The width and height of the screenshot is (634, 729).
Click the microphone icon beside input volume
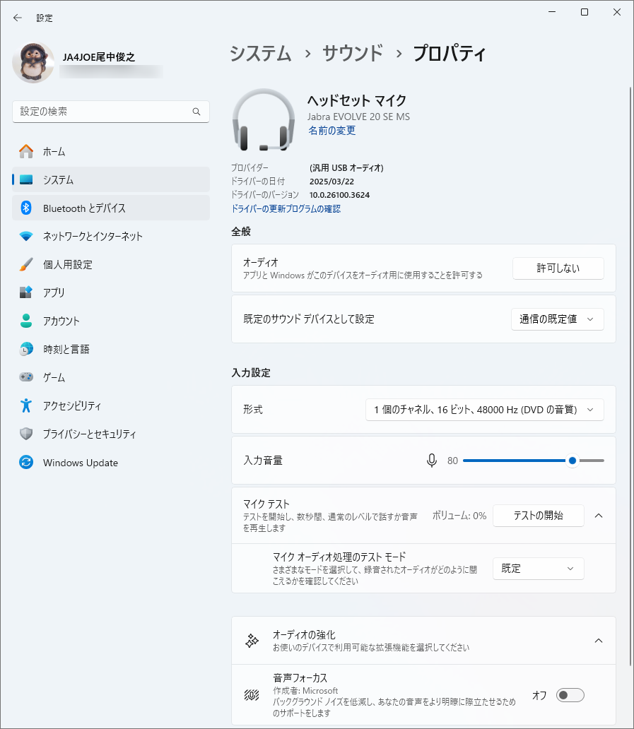432,461
